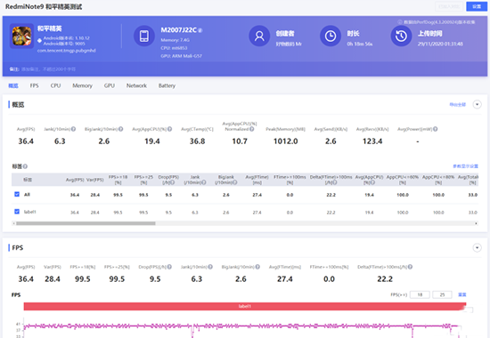Click the FPS threshold field showing 25
490x338 pixels.
coord(442,294)
